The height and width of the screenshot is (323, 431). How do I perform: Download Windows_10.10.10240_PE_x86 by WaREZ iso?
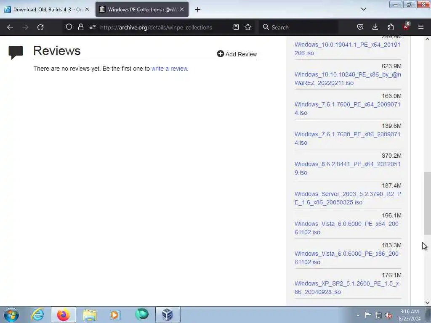tap(348, 79)
